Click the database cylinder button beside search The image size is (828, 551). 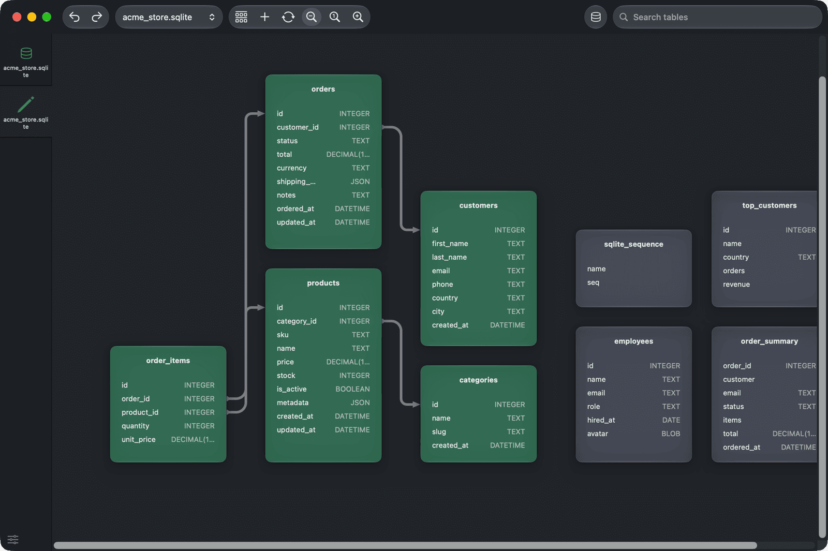click(596, 17)
